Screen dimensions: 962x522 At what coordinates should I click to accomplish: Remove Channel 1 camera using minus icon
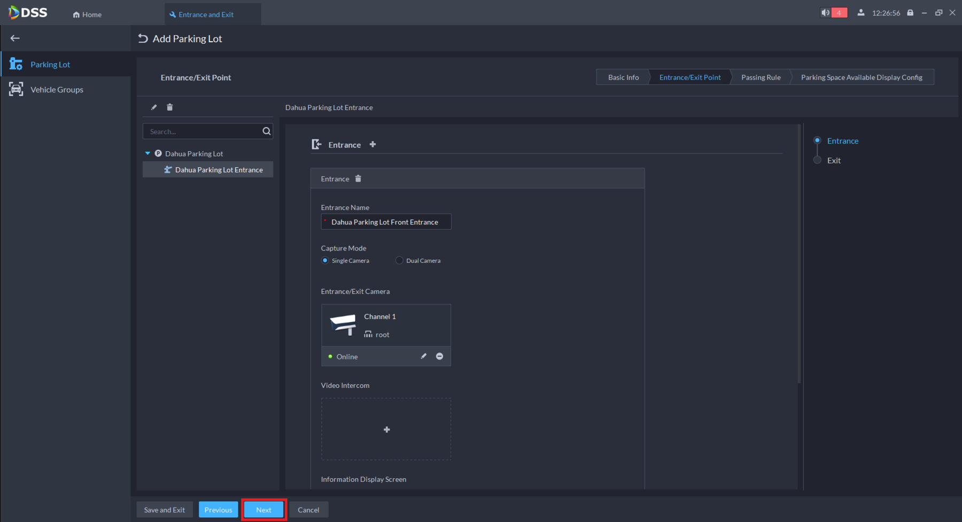[439, 356]
